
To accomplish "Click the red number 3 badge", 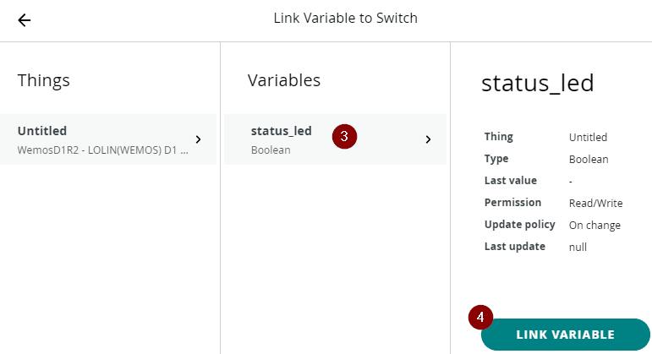I will [x=344, y=136].
